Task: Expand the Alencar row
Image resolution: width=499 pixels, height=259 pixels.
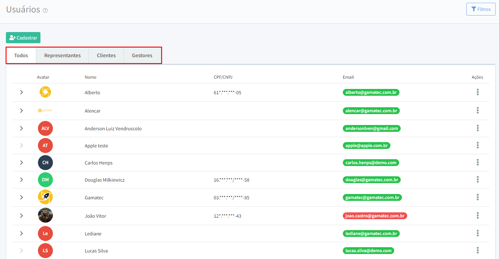Action: pos(21,111)
